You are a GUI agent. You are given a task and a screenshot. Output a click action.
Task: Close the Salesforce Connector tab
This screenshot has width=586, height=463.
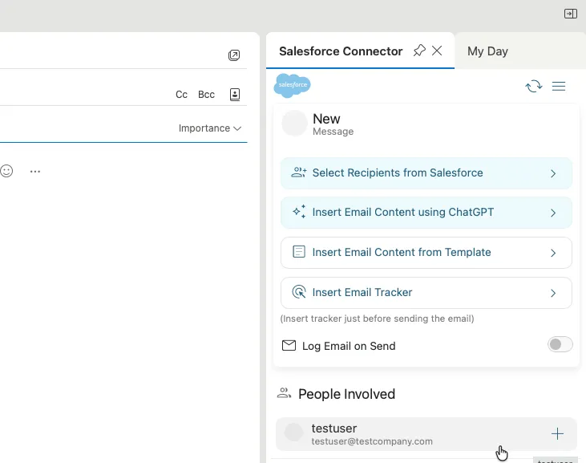click(437, 51)
